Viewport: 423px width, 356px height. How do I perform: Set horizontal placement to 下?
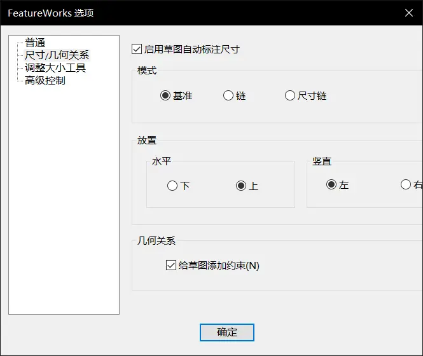pos(172,186)
